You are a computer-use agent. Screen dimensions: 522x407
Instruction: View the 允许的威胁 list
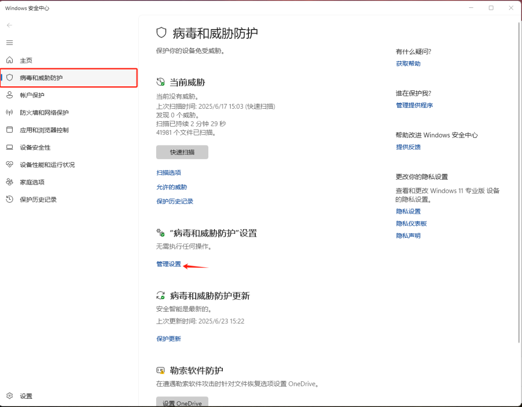[169, 187]
